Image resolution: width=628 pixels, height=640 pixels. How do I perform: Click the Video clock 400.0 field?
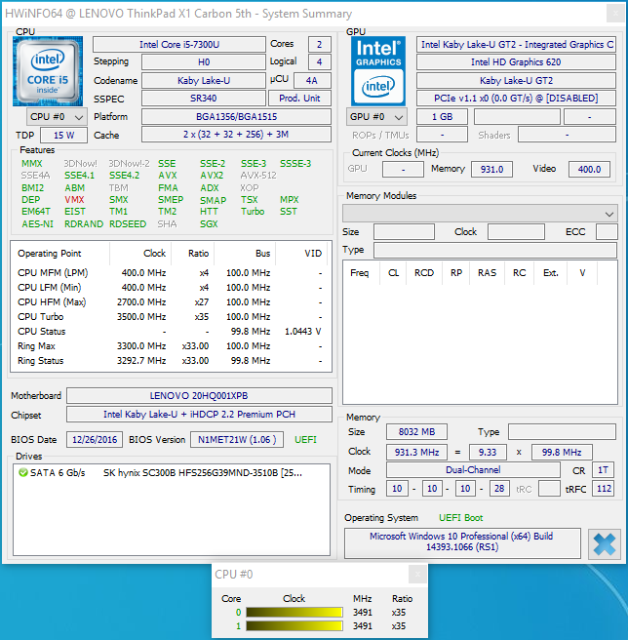(589, 169)
